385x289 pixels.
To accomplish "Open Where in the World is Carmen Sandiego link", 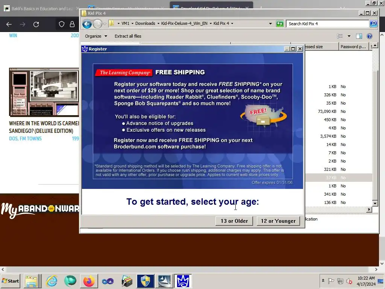I will tap(44, 127).
